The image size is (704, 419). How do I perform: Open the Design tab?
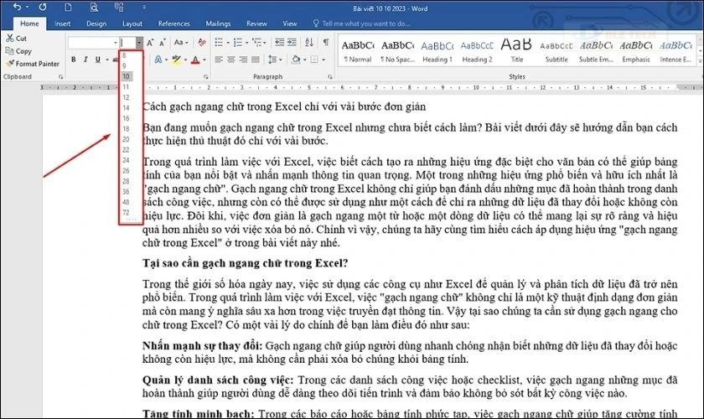click(96, 23)
